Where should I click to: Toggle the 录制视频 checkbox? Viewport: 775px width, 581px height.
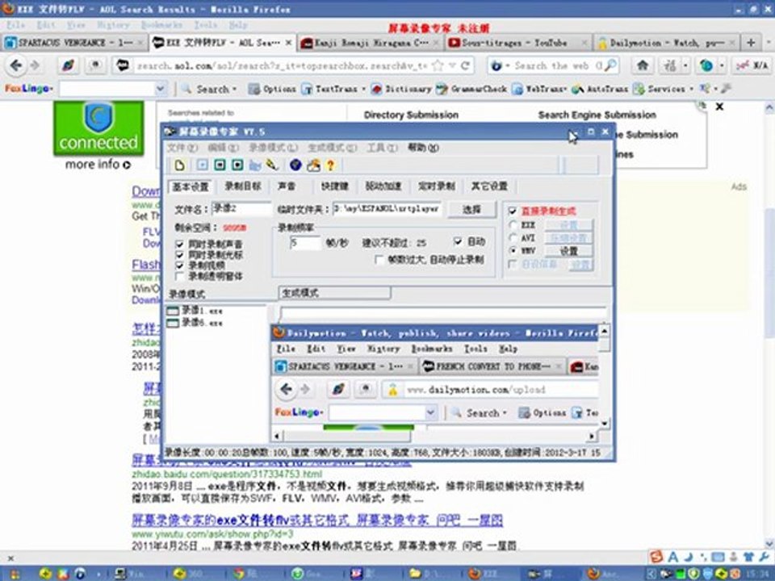coord(180,265)
